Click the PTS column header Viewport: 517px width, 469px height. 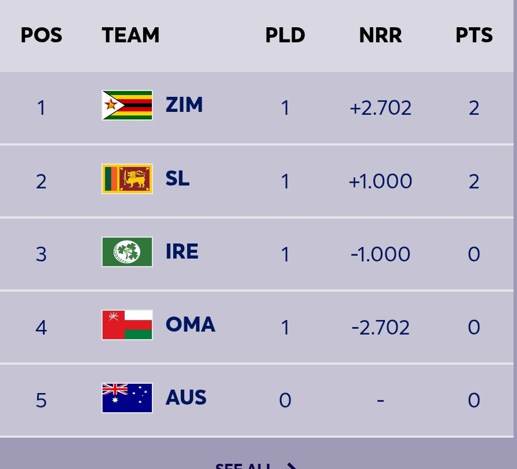[x=474, y=36]
